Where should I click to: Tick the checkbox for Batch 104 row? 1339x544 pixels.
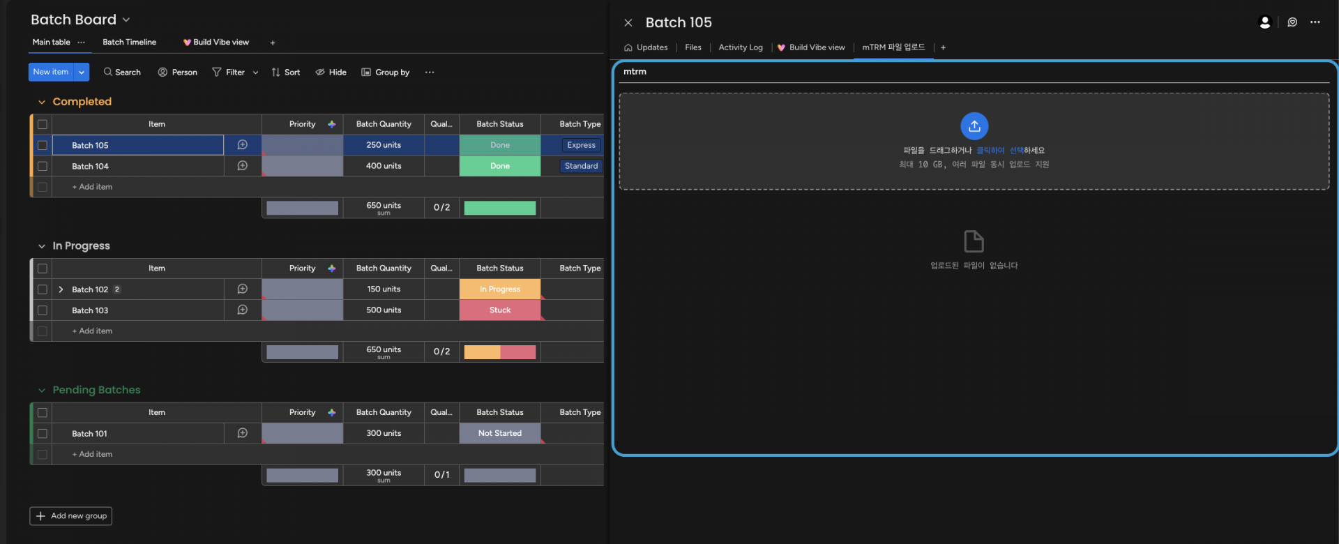(x=43, y=166)
